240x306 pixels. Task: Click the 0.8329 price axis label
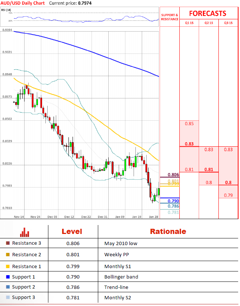[x=7, y=141]
